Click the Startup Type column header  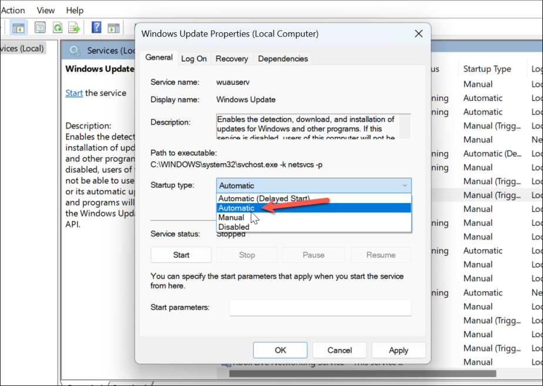487,69
